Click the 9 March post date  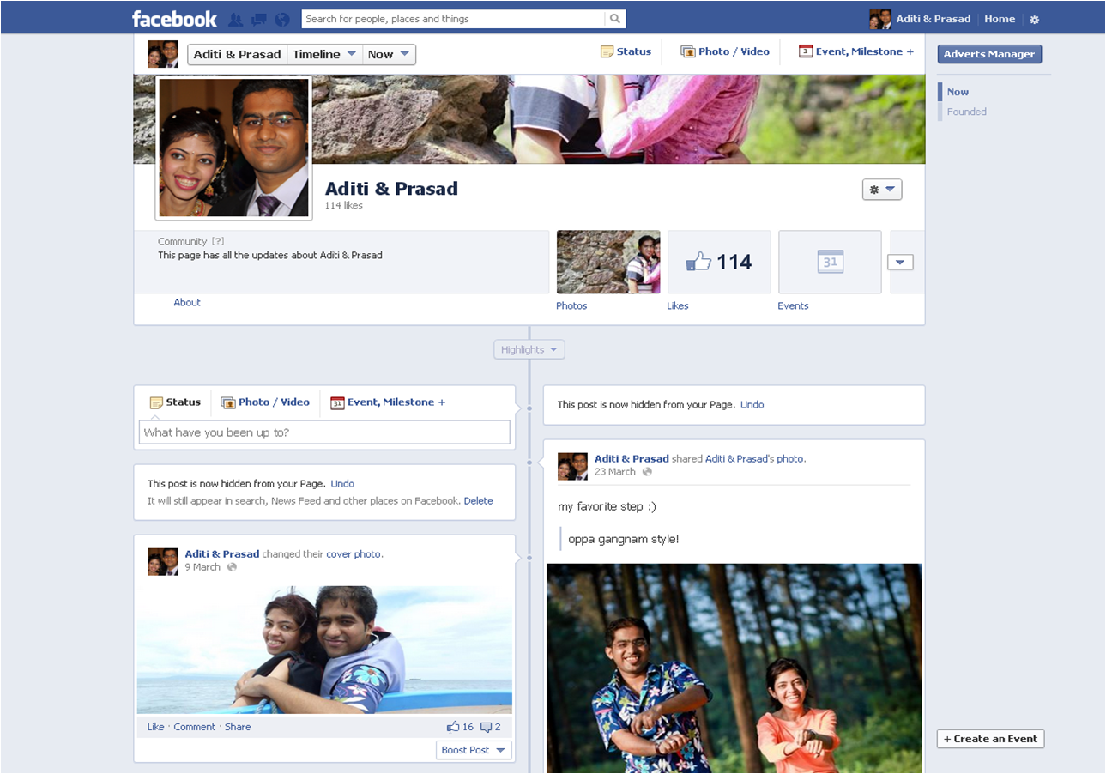pyautogui.click(x=202, y=567)
